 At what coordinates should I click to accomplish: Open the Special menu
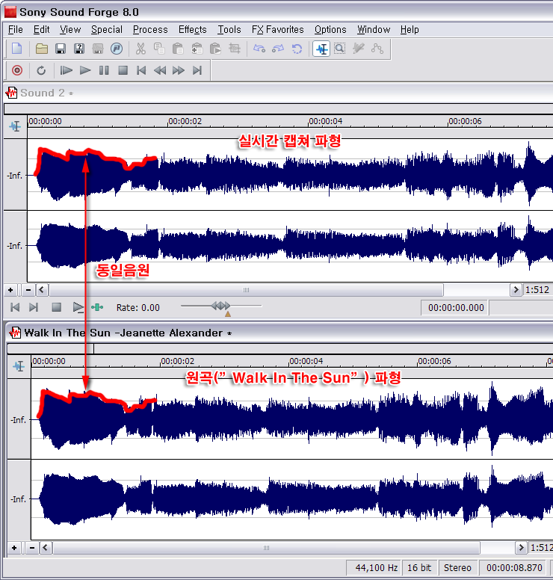(x=107, y=30)
